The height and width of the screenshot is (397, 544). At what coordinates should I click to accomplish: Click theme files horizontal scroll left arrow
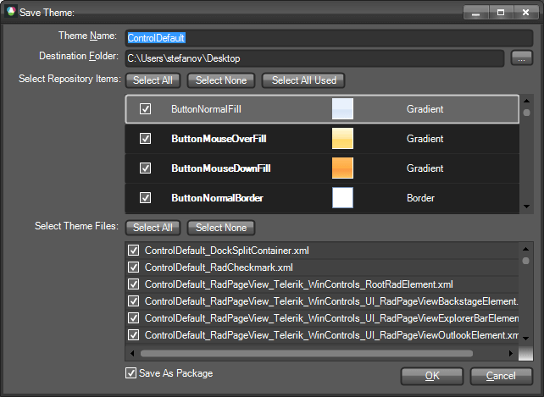click(132, 353)
